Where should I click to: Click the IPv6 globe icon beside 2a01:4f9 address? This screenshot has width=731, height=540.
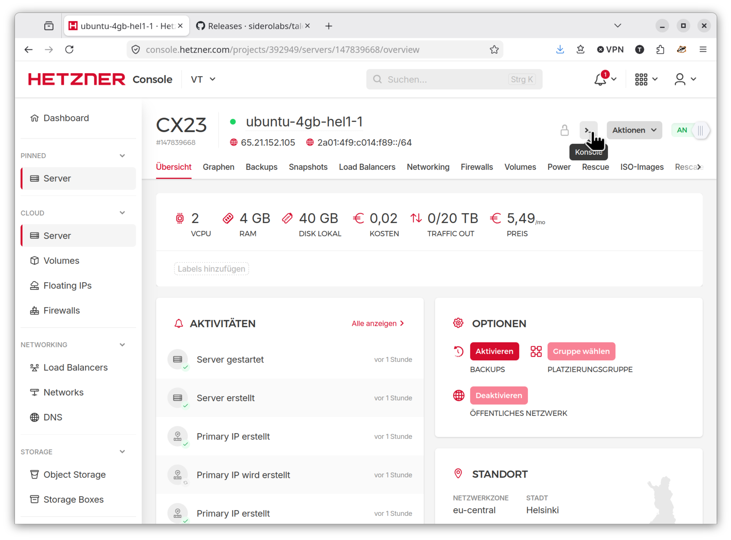(x=310, y=143)
